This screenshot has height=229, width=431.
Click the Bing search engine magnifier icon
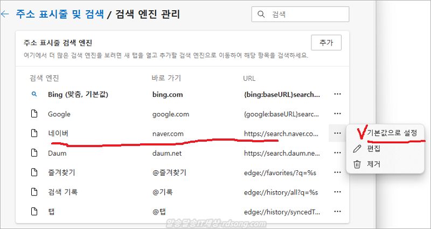coord(33,94)
